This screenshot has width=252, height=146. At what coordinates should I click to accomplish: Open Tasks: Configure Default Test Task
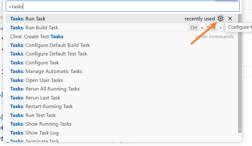pos(122,54)
